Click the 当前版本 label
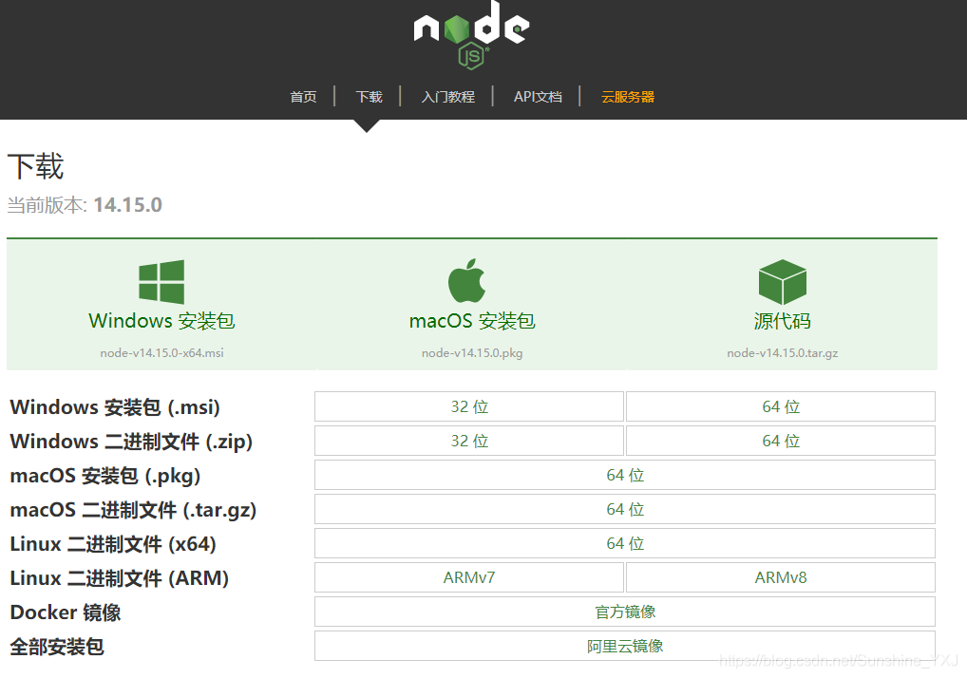 click(47, 204)
